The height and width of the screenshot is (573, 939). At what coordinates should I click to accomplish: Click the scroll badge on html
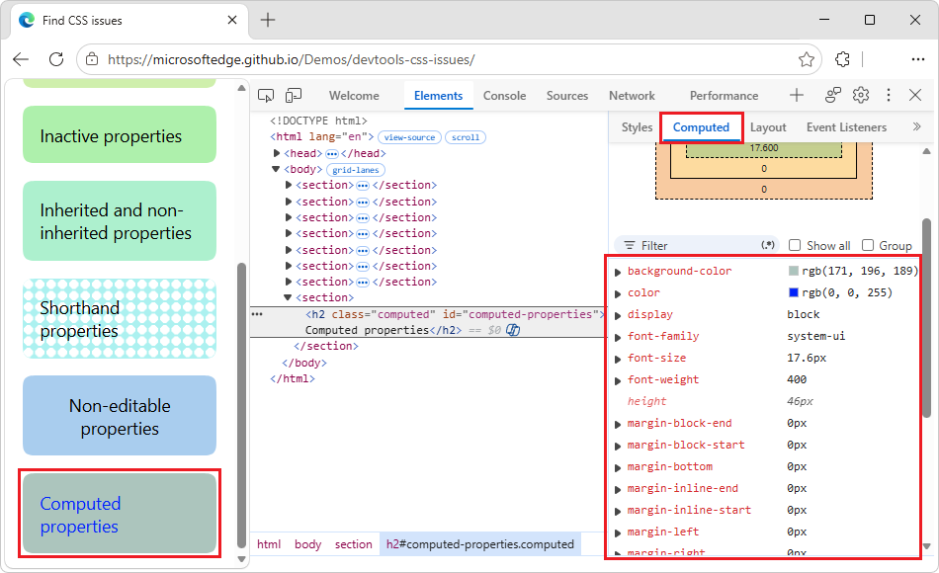466,137
